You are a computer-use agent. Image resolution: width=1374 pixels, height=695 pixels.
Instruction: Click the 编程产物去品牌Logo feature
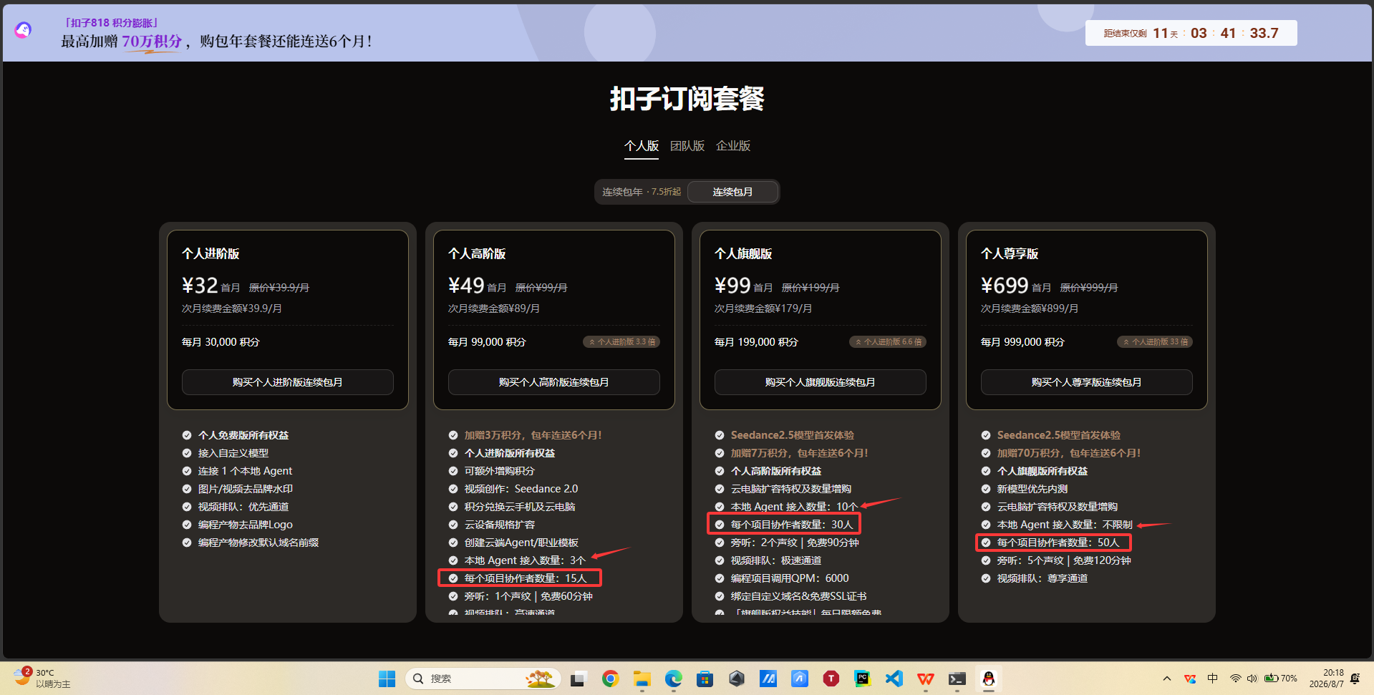[246, 525]
